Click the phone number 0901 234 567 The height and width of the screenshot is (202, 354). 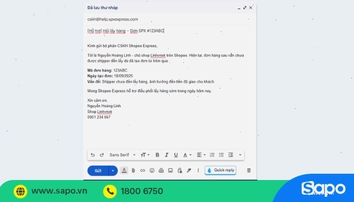coord(99,117)
